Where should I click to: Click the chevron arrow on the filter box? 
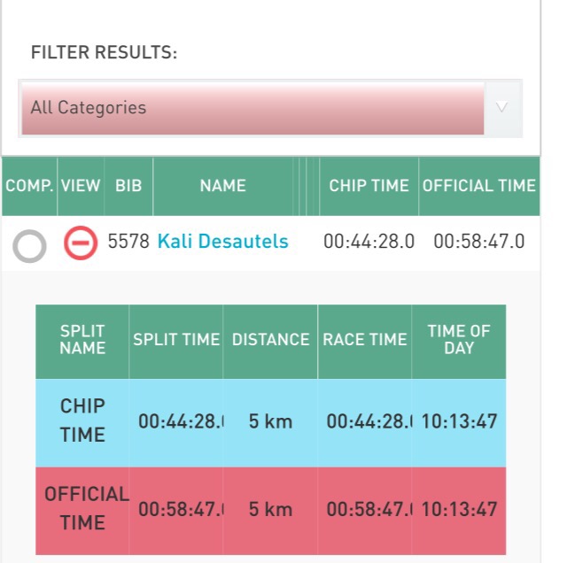502,108
